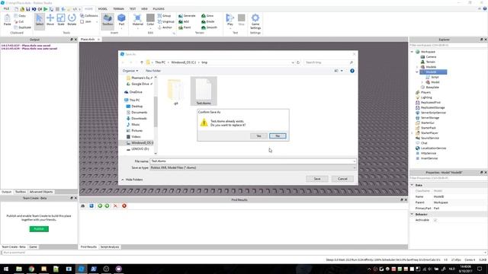Select Downloads in the navigation pane
Viewport: 488px width, 274px height.
[x=139, y=119]
